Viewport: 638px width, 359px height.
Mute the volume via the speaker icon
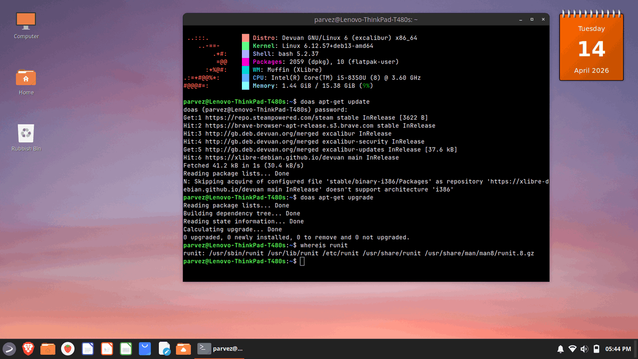584,349
